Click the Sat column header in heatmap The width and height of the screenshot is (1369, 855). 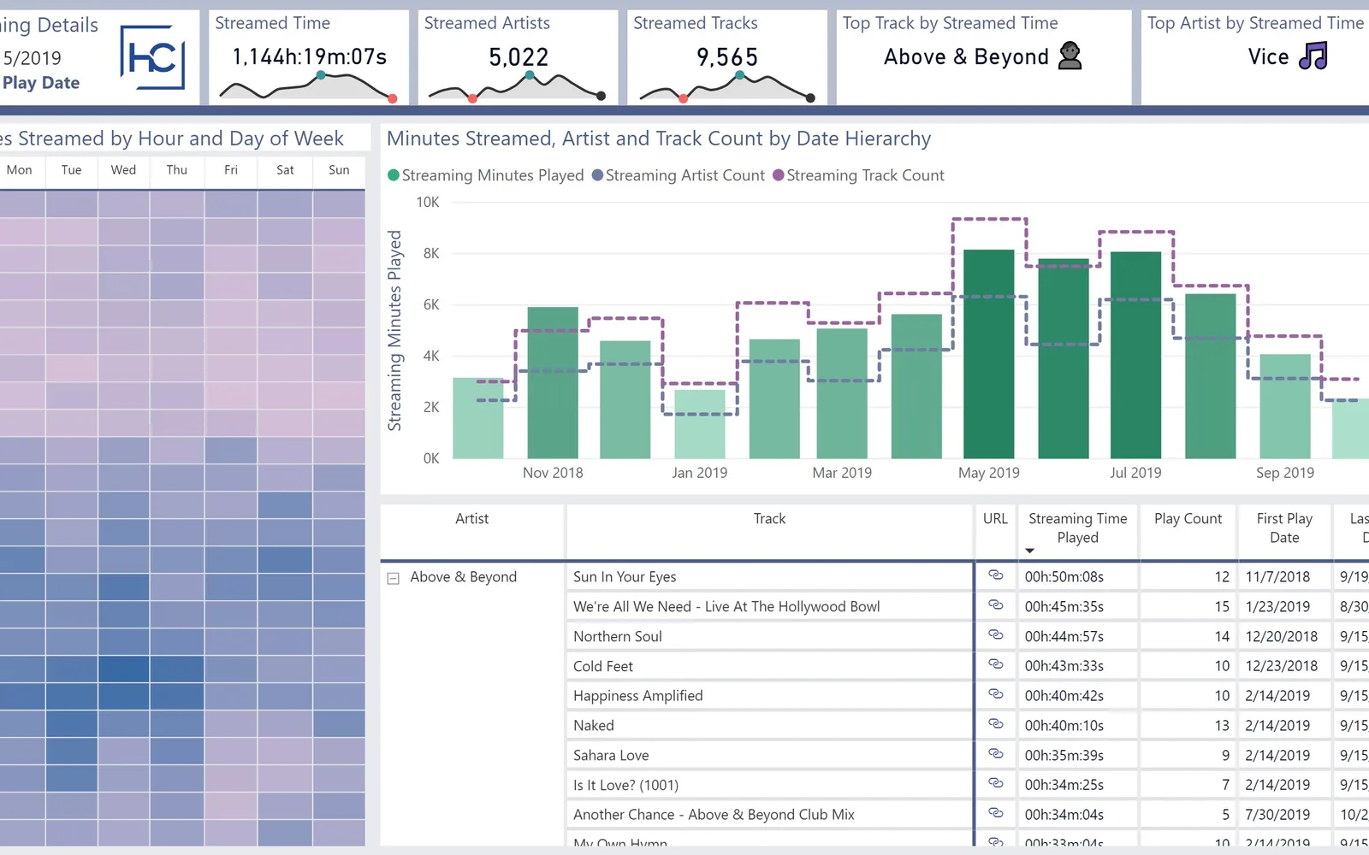click(x=285, y=170)
